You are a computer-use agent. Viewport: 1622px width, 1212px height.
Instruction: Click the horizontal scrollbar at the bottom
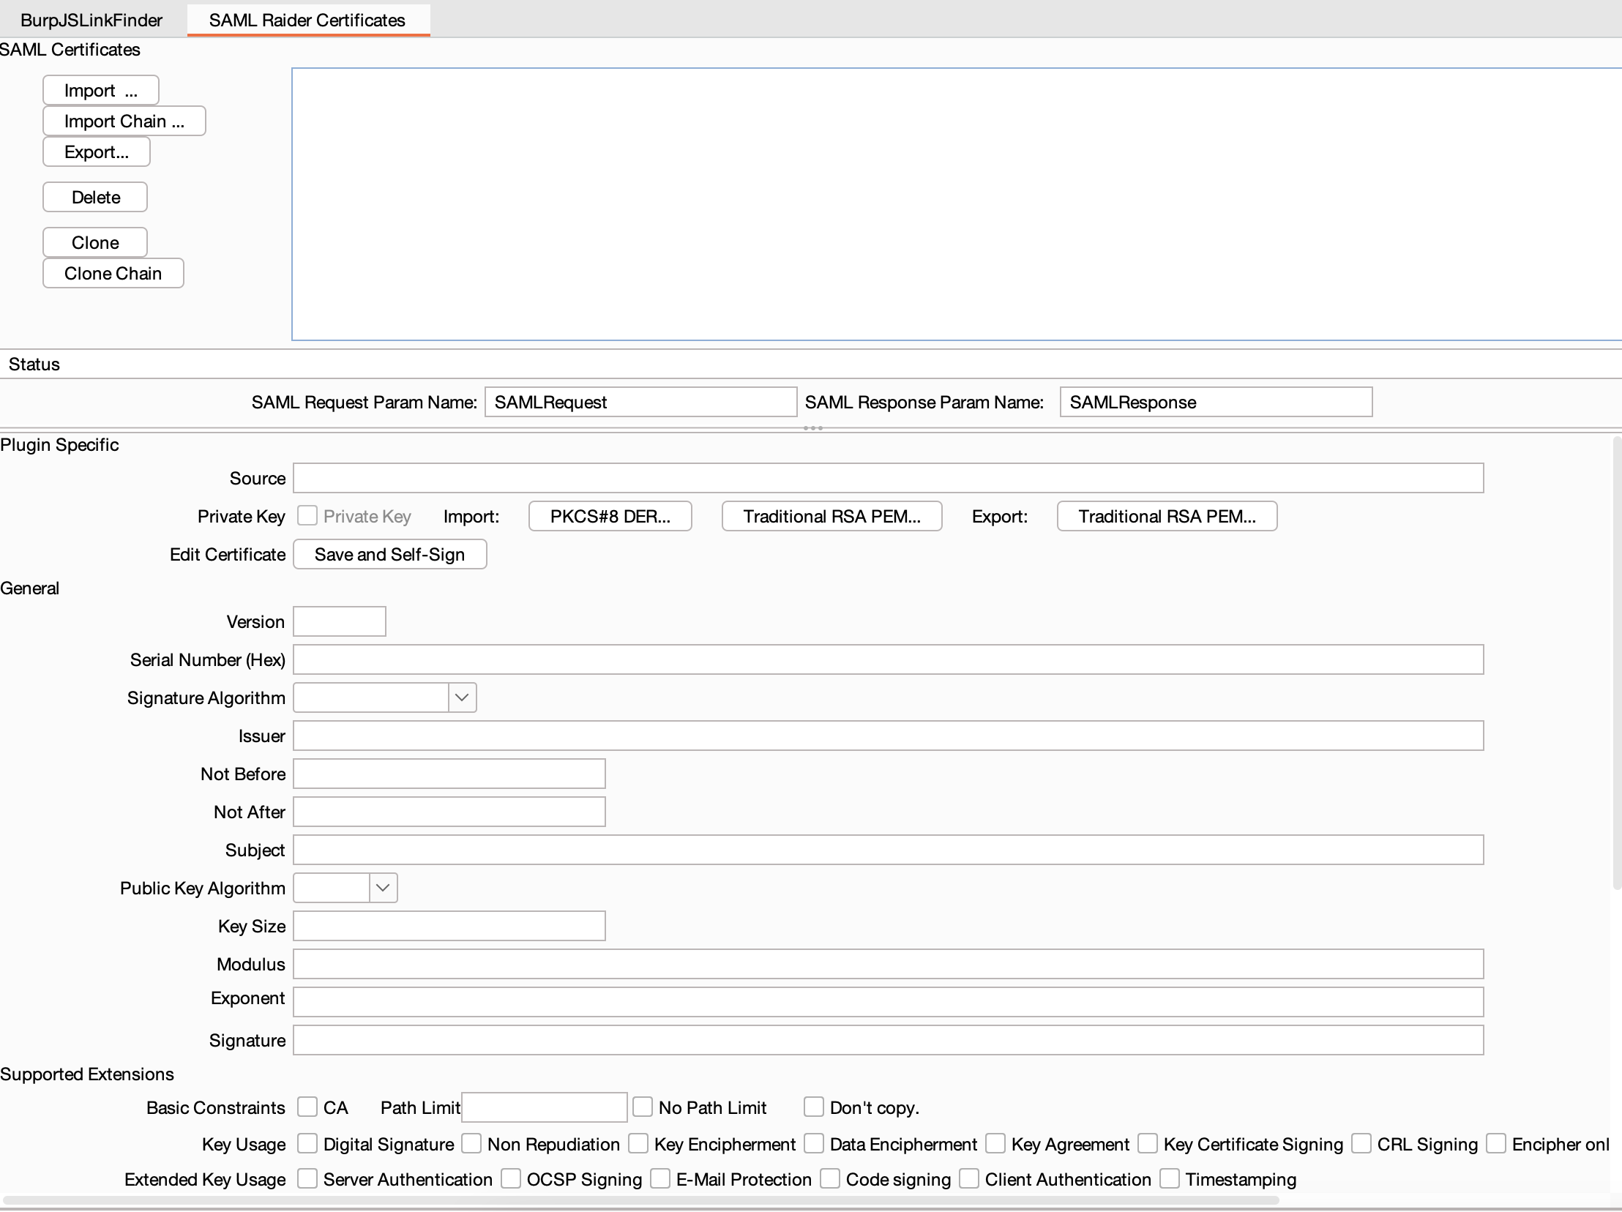[x=641, y=1200]
